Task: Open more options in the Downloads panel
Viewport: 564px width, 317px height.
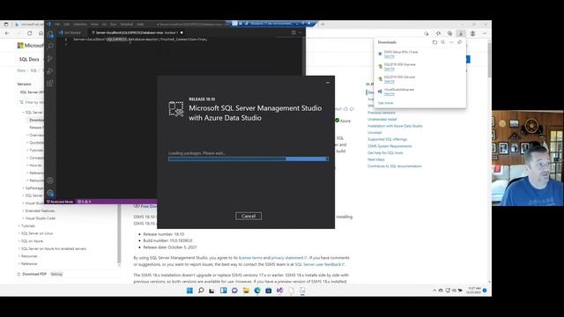Action: [x=451, y=42]
